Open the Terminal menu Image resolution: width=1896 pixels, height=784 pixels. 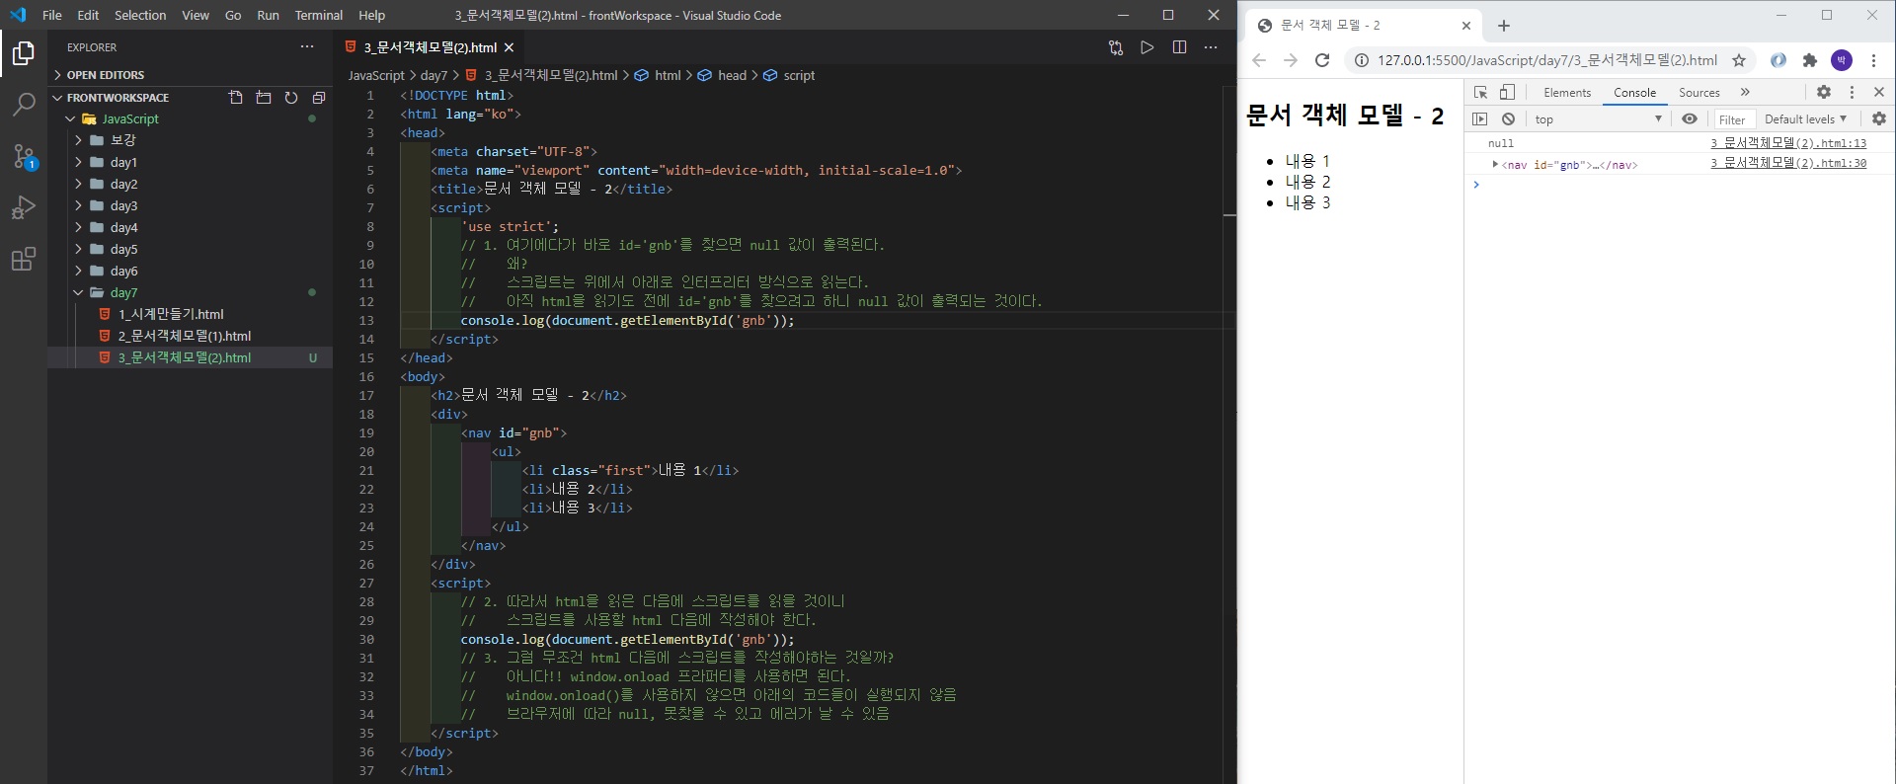pos(318,15)
